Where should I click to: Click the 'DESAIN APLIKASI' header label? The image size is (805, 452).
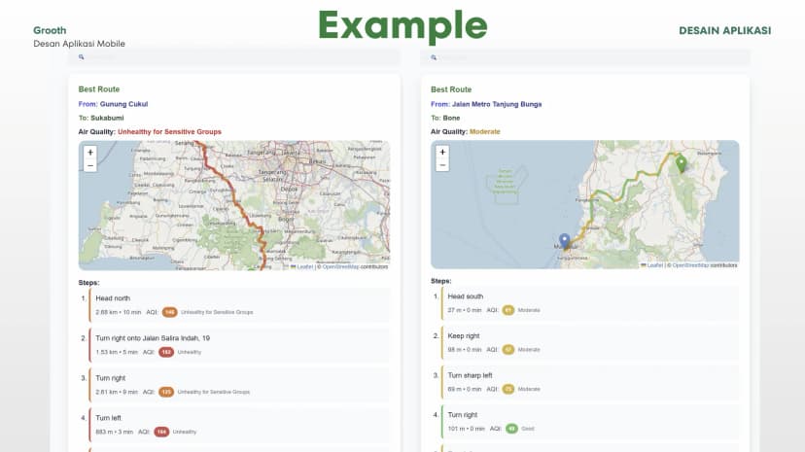(725, 31)
